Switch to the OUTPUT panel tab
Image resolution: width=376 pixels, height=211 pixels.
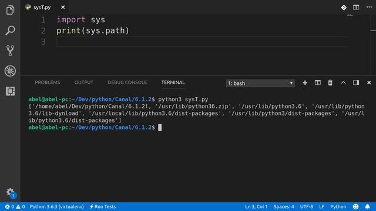pyautogui.click(x=83, y=83)
